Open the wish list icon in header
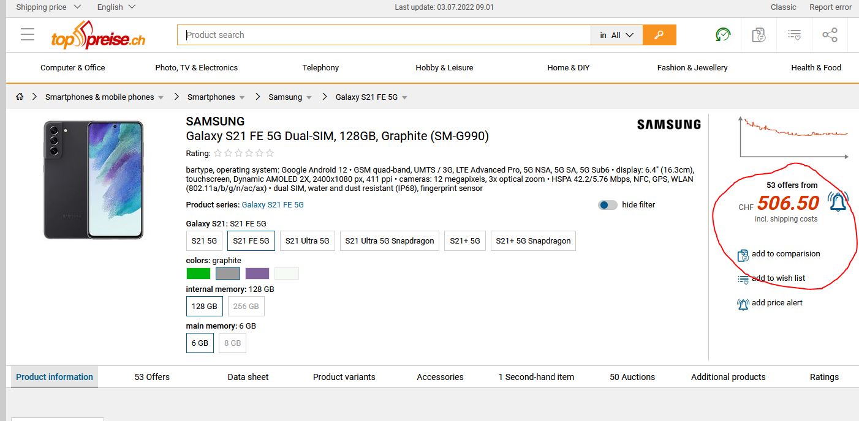 coord(794,35)
